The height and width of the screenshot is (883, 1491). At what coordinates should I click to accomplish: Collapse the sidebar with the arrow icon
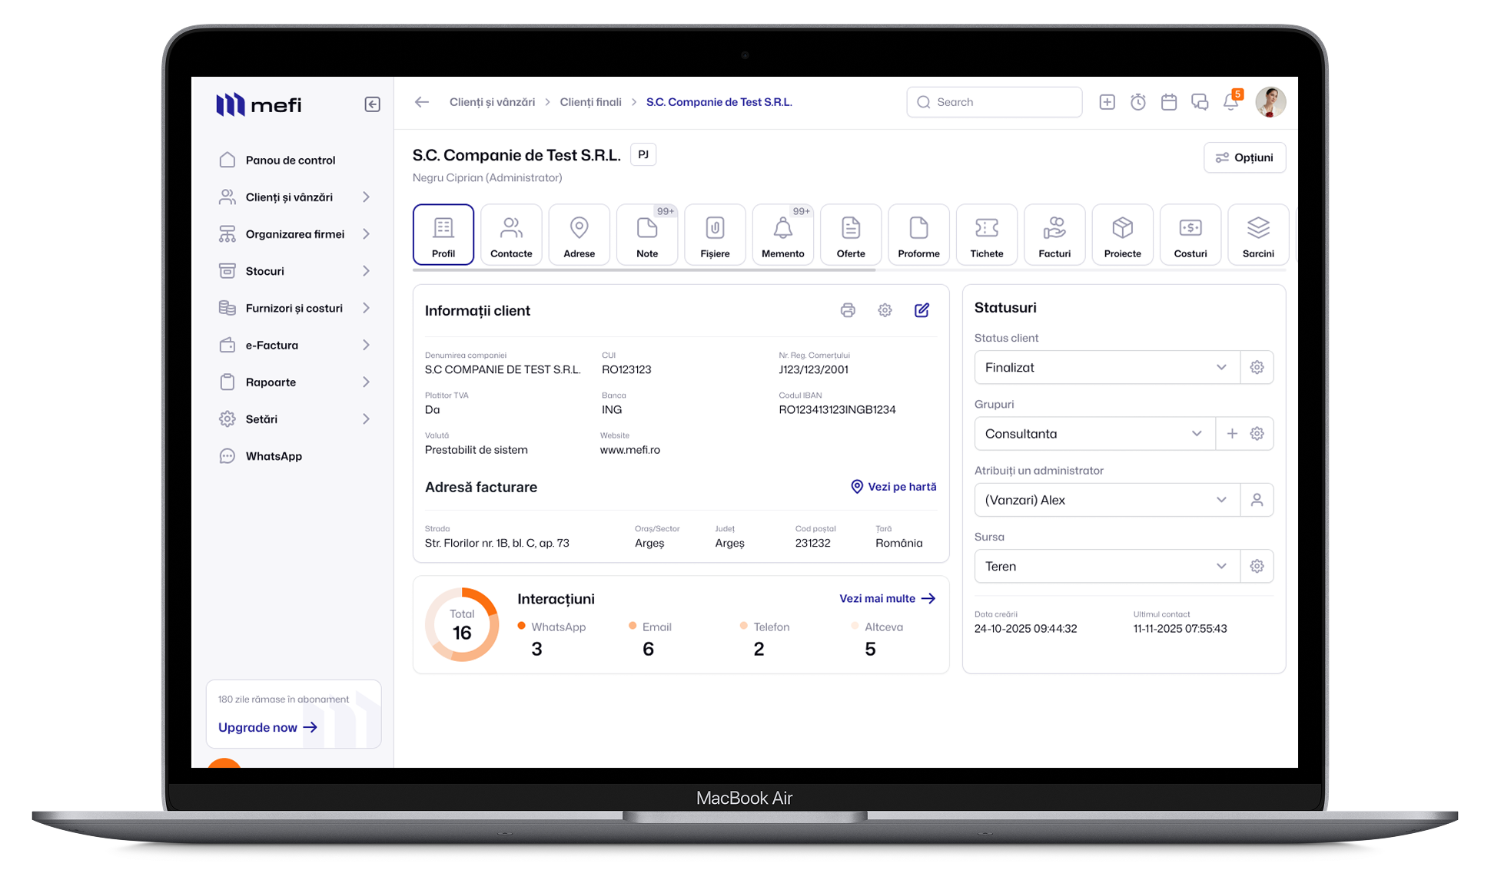click(372, 104)
